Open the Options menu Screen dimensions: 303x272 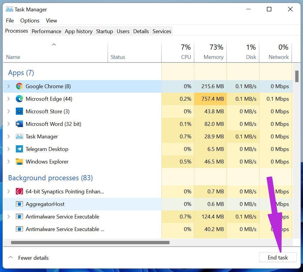click(30, 21)
